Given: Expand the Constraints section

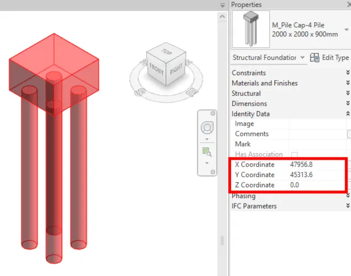Looking at the screenshot, I should (x=348, y=73).
